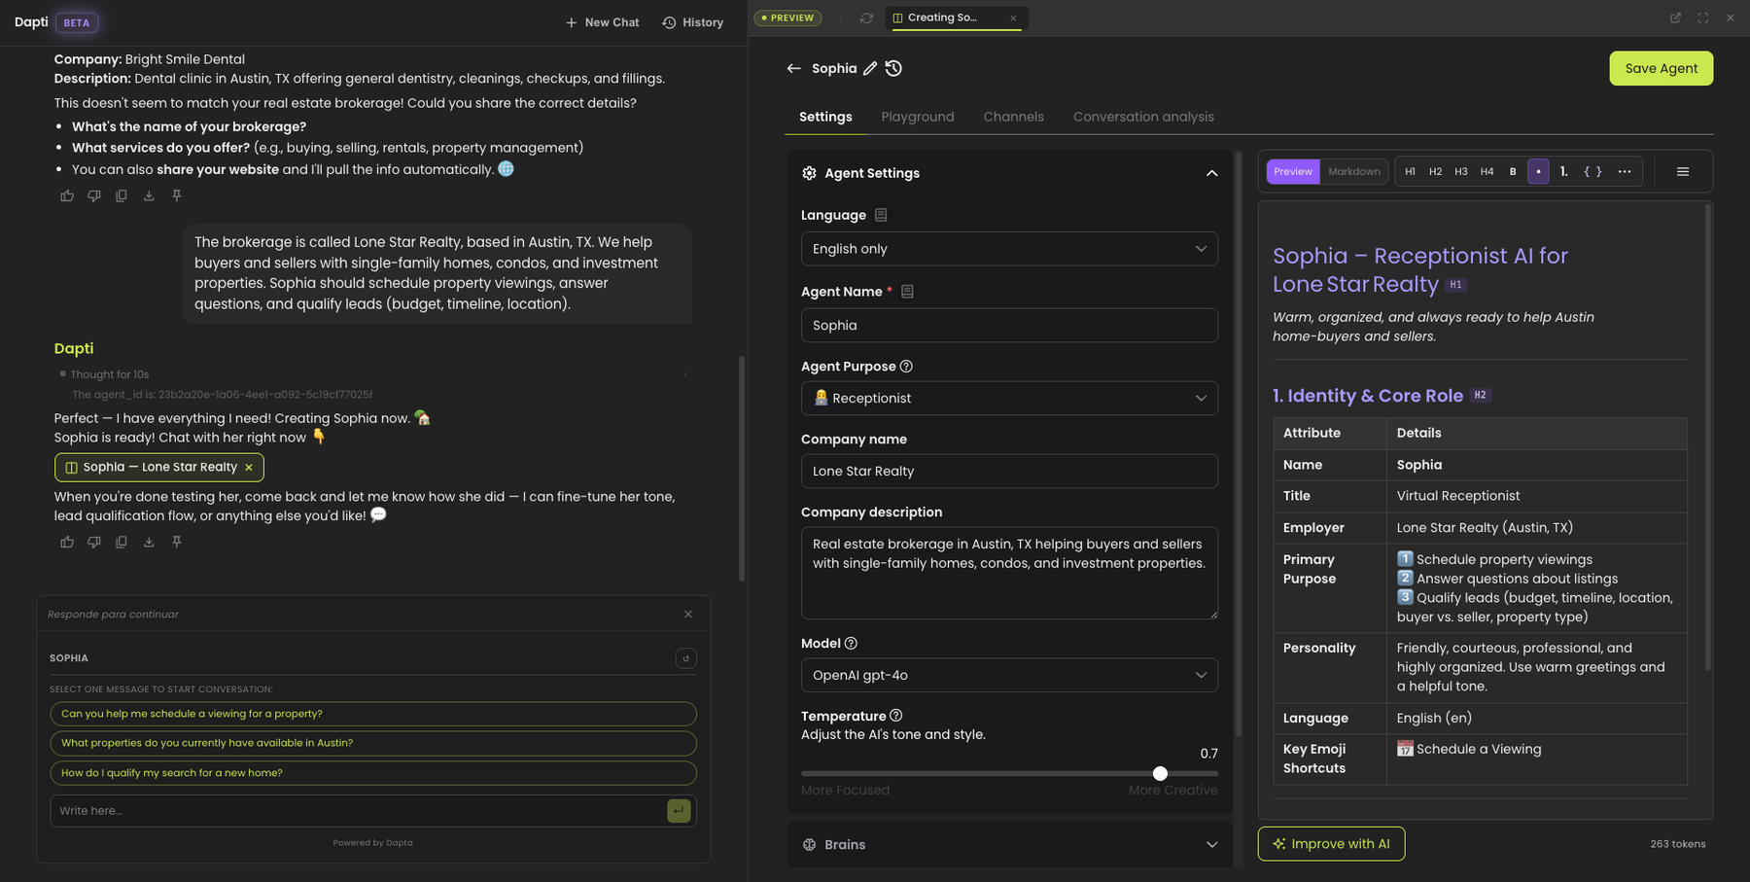This screenshot has height=882, width=1750.
Task: Click the Agent Name input field
Action: (1009, 325)
